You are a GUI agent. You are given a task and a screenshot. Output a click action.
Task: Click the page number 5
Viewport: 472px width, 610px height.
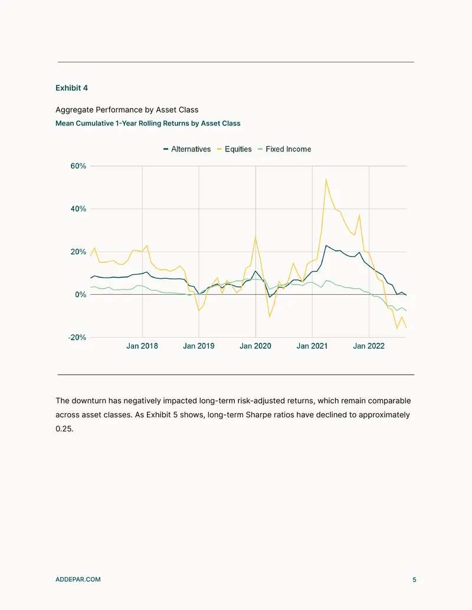414,580
